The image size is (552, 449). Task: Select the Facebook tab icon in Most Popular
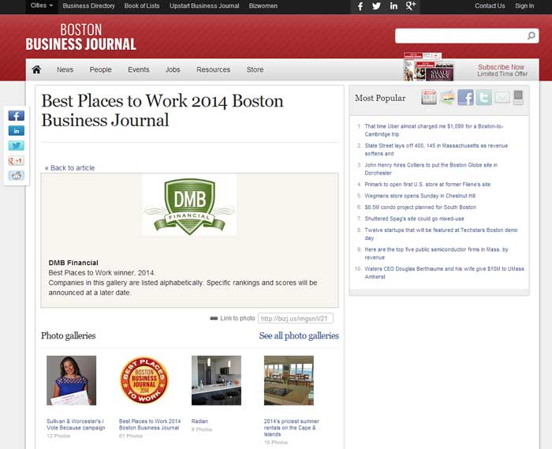(x=465, y=97)
